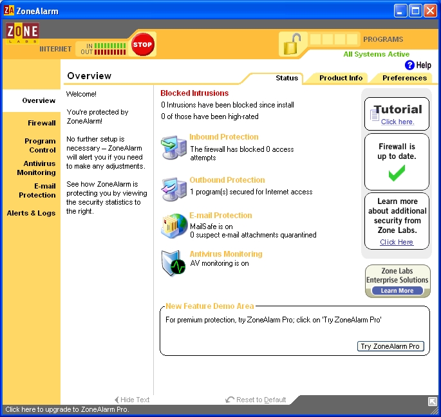Click Reset to Default label
Viewport: 441px width, 417px height.
261,400
